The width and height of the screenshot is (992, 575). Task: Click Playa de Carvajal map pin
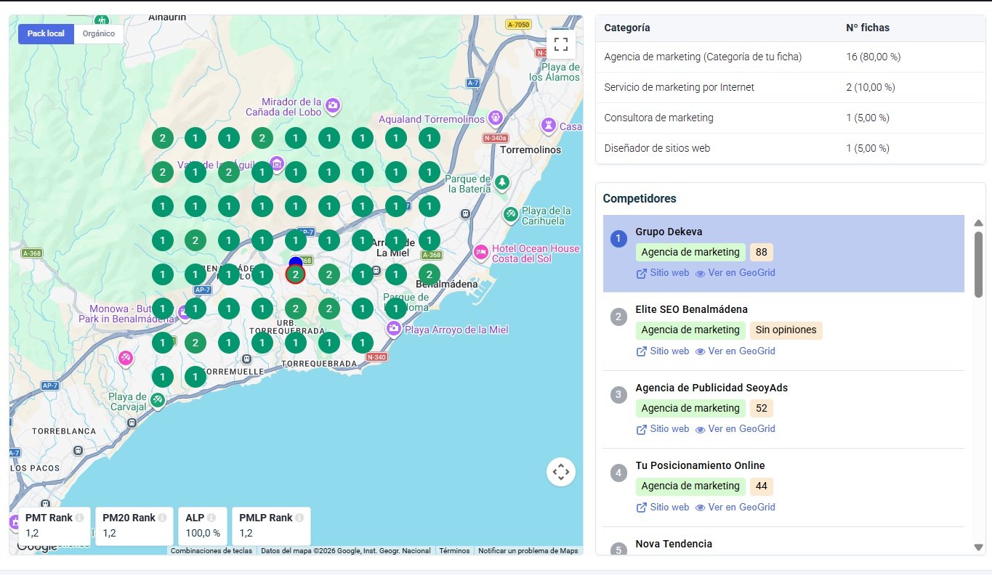point(158,399)
